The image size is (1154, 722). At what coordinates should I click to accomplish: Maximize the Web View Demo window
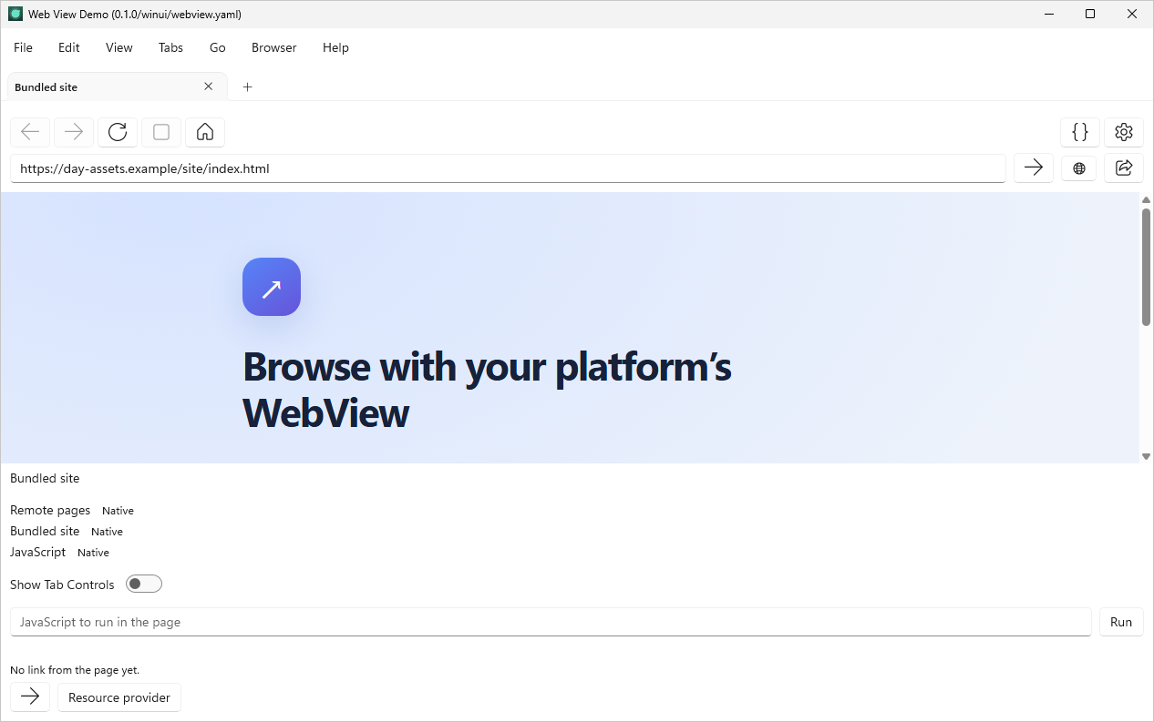pos(1090,14)
